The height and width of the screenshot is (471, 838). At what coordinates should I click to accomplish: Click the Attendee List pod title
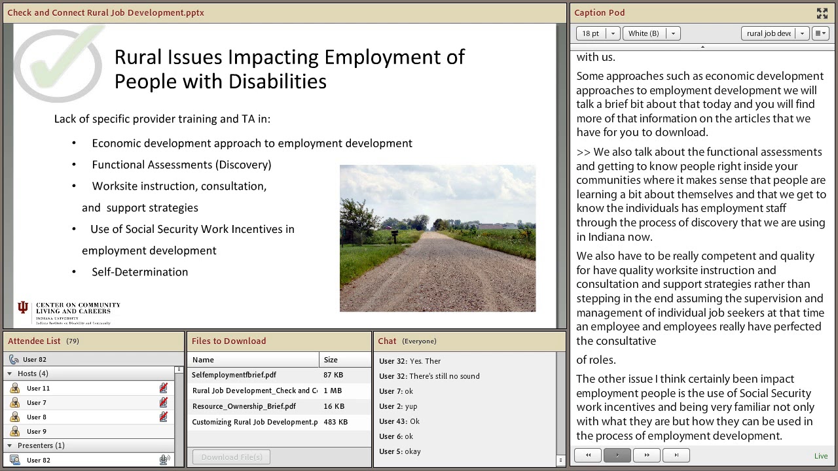click(34, 341)
